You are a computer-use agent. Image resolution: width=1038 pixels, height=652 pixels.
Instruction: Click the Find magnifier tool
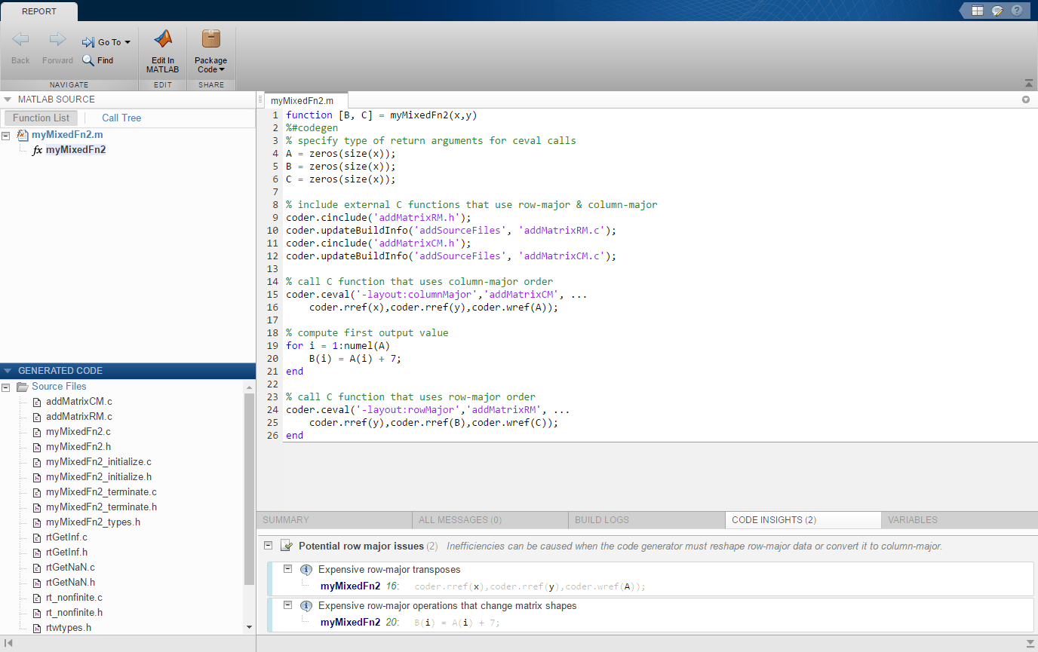coord(98,60)
